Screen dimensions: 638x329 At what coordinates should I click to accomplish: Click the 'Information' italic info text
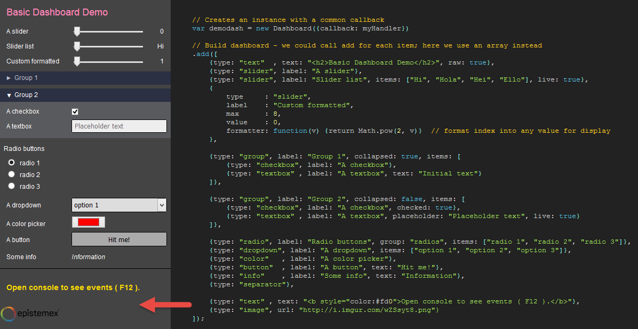(89, 257)
